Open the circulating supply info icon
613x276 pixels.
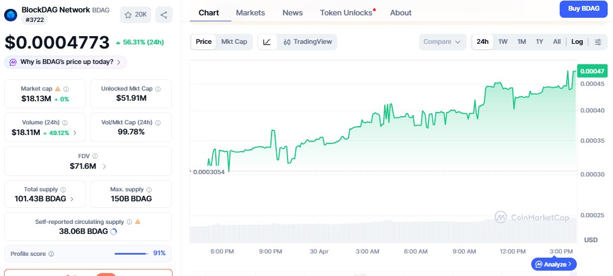tap(129, 222)
